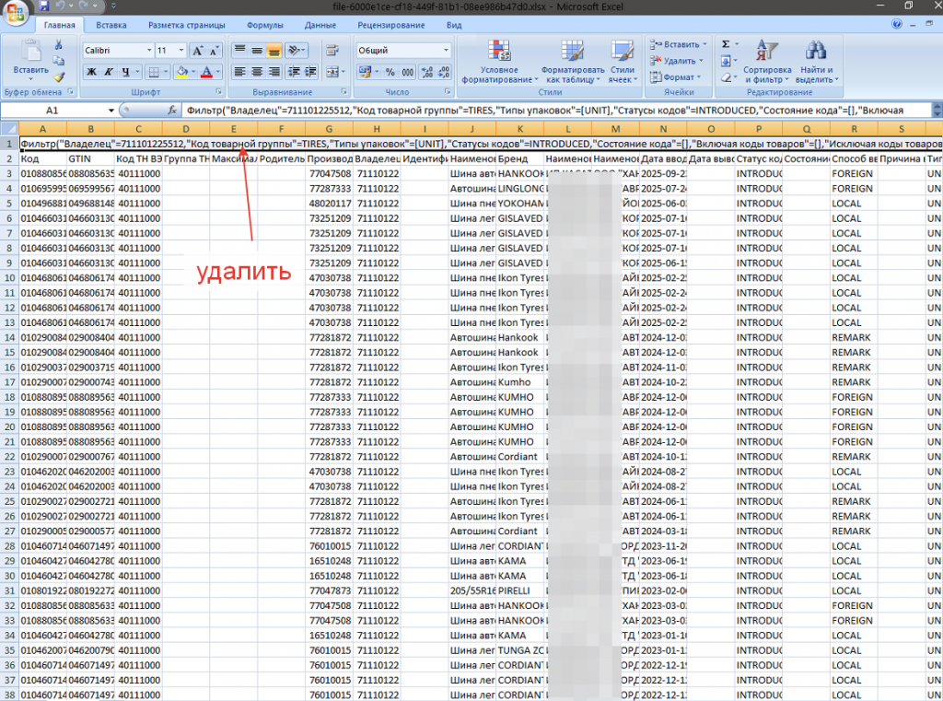
Task: Click the AutoSum sigma icon
Action: pyautogui.click(x=726, y=44)
